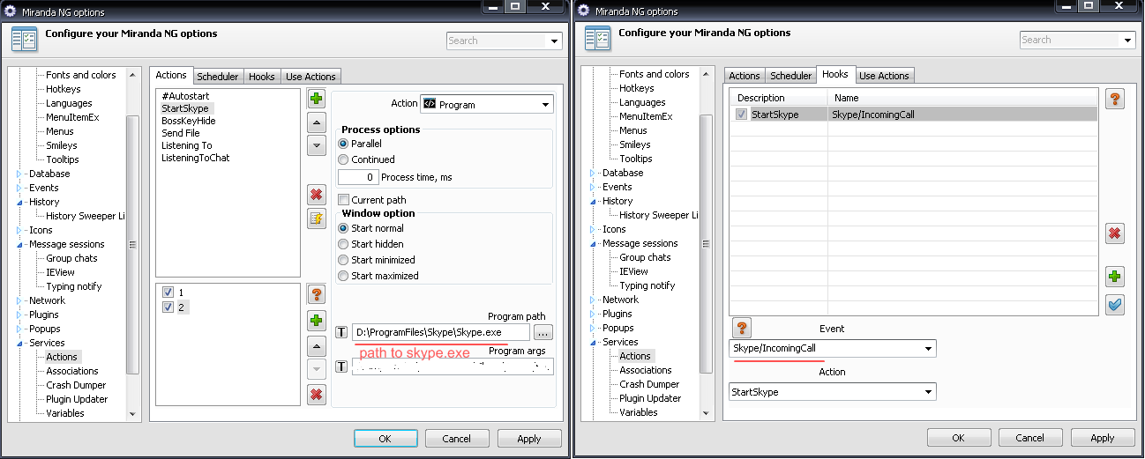Toggle the StartSkype hook row checkbox
This screenshot has width=1145, height=459.
(742, 115)
